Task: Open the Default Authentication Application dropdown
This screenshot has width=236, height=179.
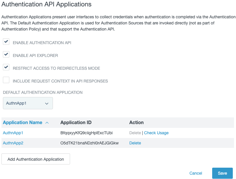Action: tap(28, 103)
